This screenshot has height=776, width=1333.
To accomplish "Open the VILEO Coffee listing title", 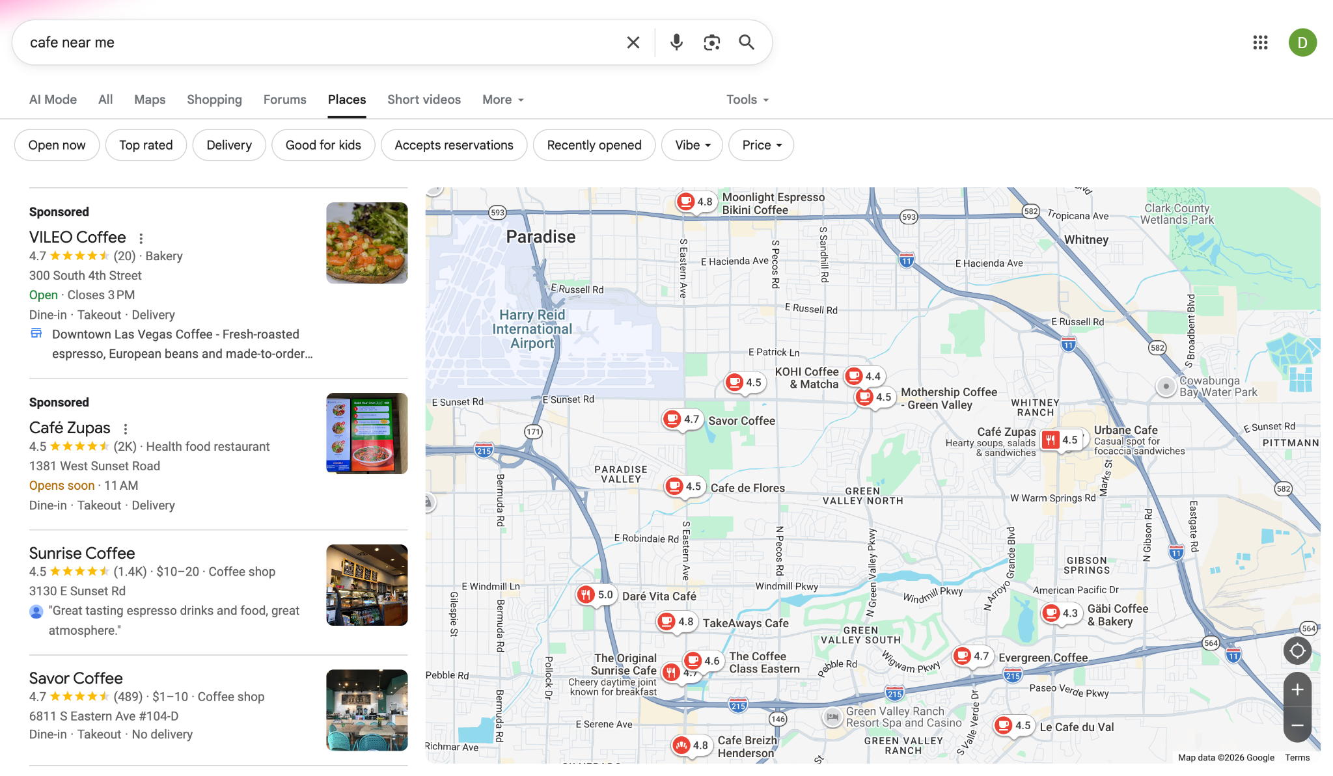I will pos(77,237).
